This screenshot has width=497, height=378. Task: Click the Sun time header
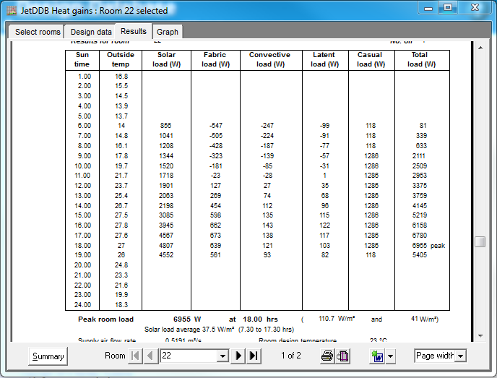(82, 59)
